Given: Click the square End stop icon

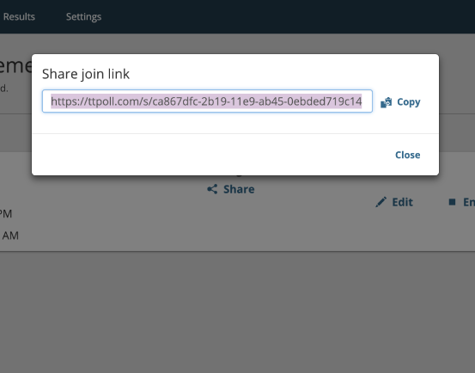Looking at the screenshot, I should (x=452, y=202).
